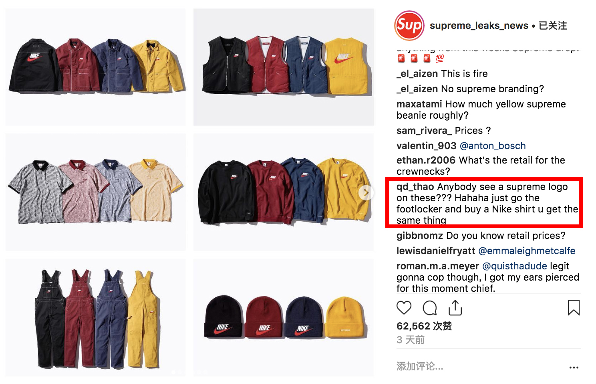Open the 3 天前 post timestamp

[411, 340]
